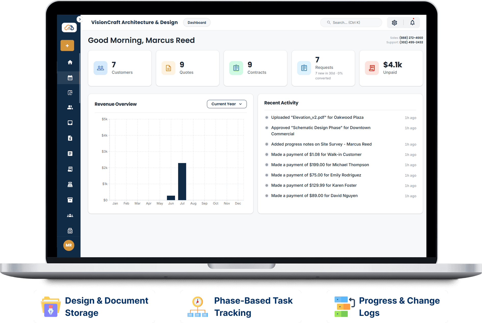Viewport: 482px width, 323px height.
Task: Open the time clock icon in sidebar
Action: tap(70, 231)
